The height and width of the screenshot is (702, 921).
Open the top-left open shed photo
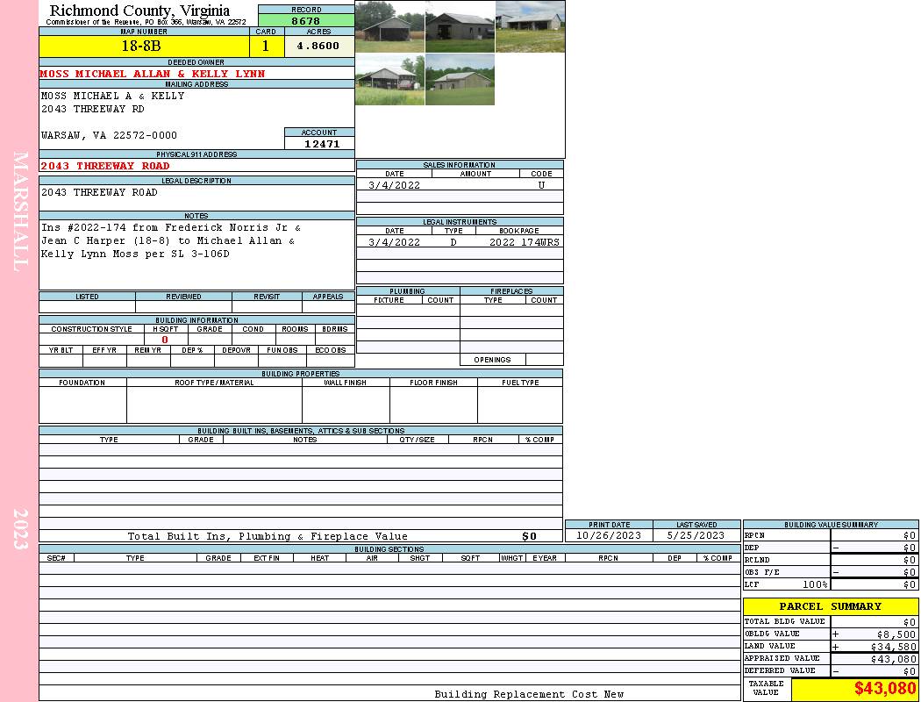[389, 27]
